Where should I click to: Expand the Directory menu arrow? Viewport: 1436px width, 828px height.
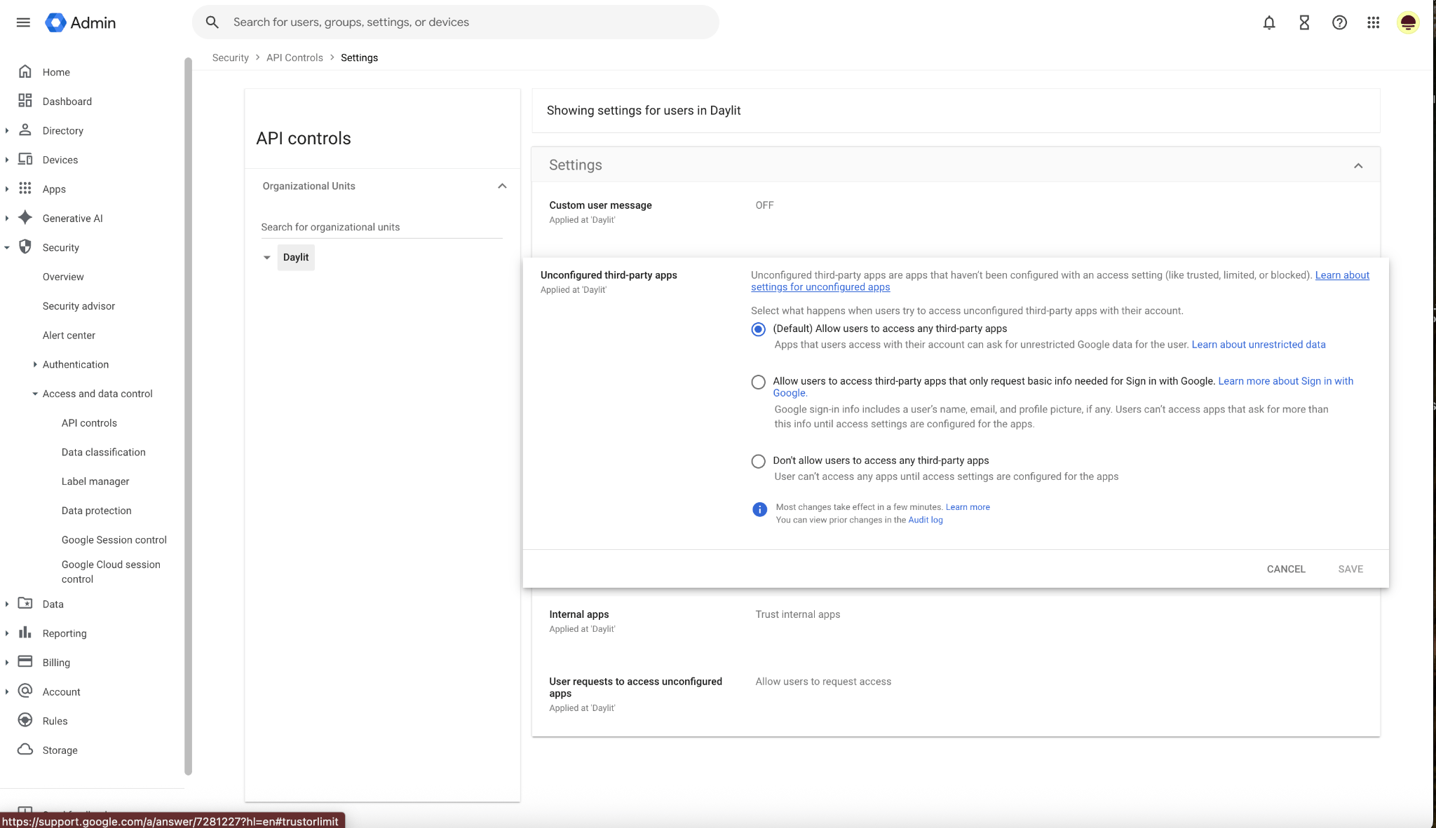pyautogui.click(x=6, y=130)
